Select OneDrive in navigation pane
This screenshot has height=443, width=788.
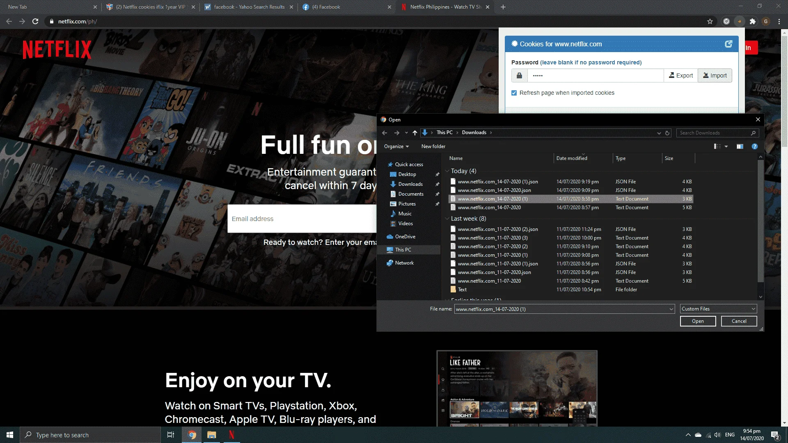[x=405, y=237]
